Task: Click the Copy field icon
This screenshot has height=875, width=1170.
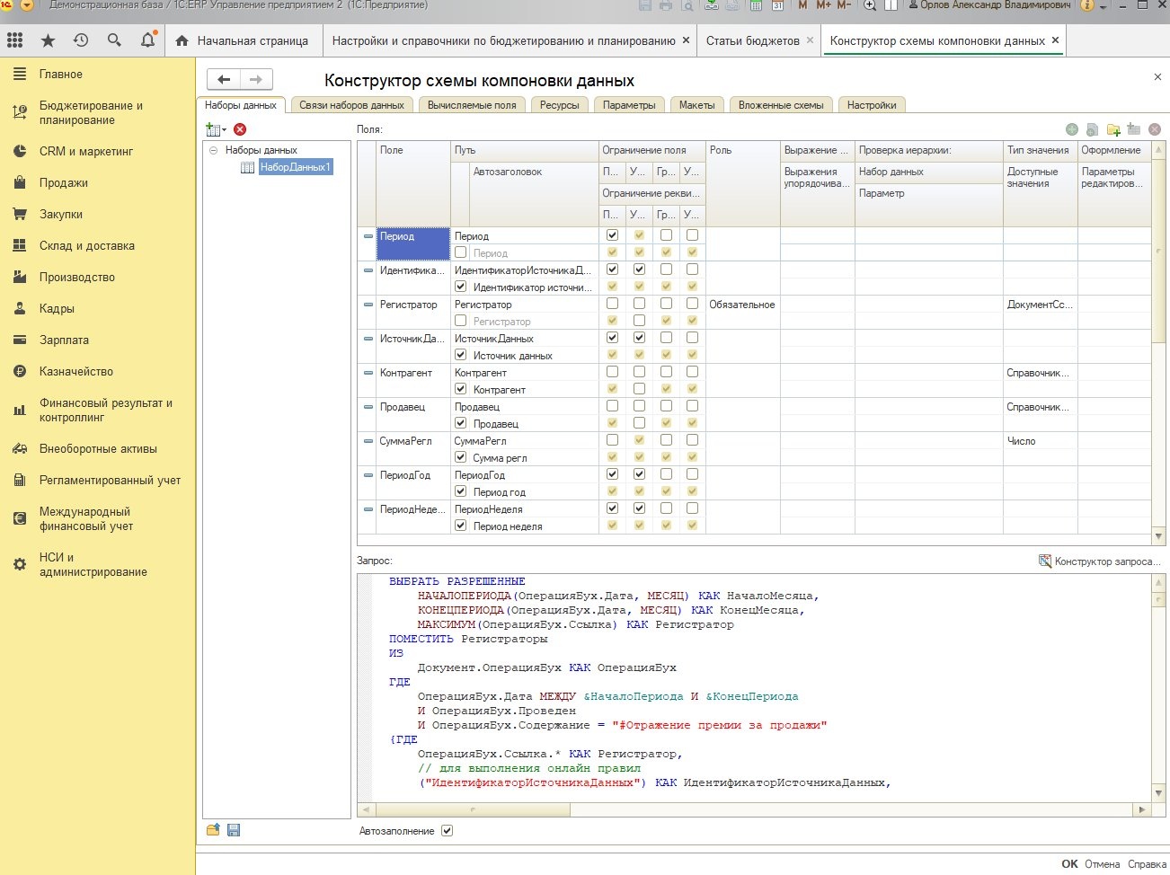Action: (x=1093, y=129)
